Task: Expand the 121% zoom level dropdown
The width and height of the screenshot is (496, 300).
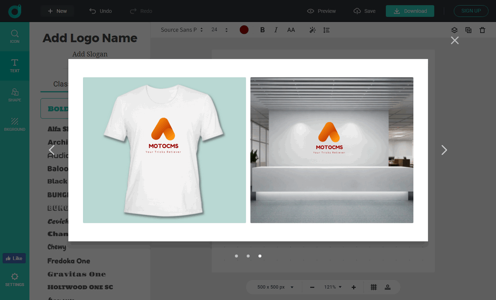Action: click(x=332, y=287)
